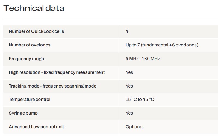Viewport: 218px width, 137px height.
Task: Select the Syringe pump label
Action: (23, 113)
